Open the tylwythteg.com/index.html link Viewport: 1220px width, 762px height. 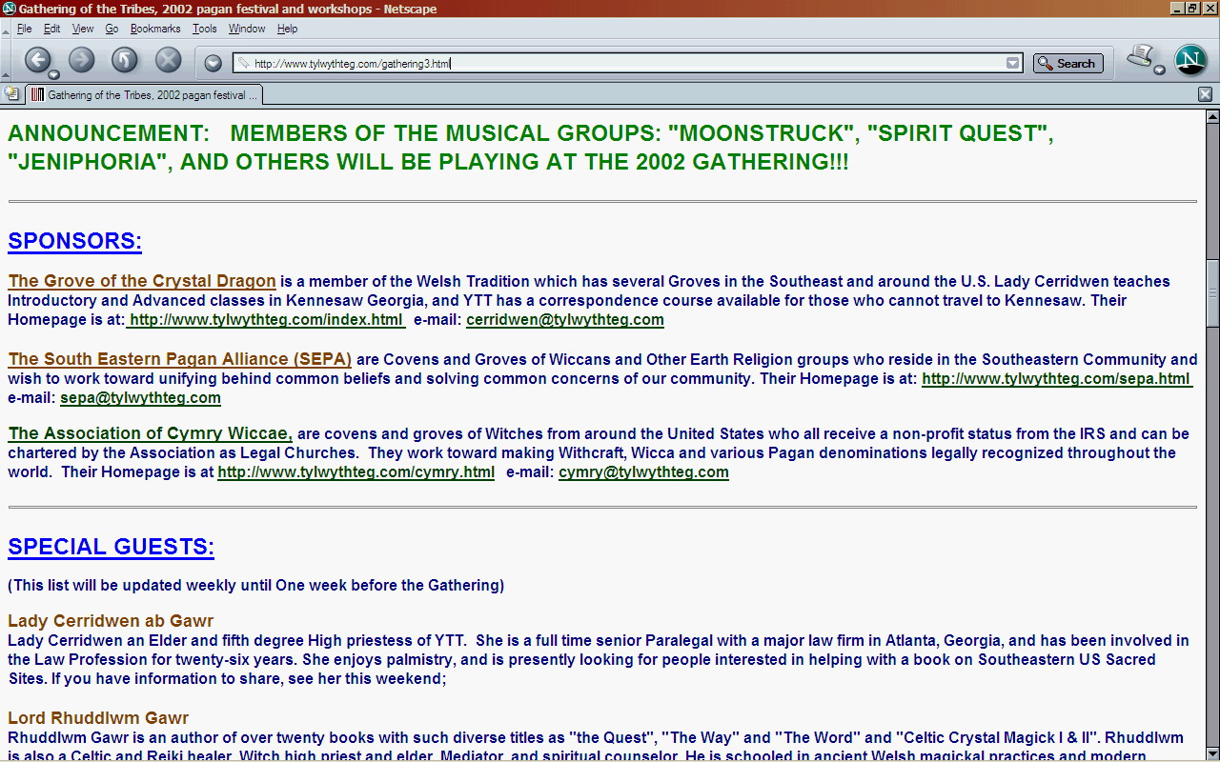pos(266,319)
